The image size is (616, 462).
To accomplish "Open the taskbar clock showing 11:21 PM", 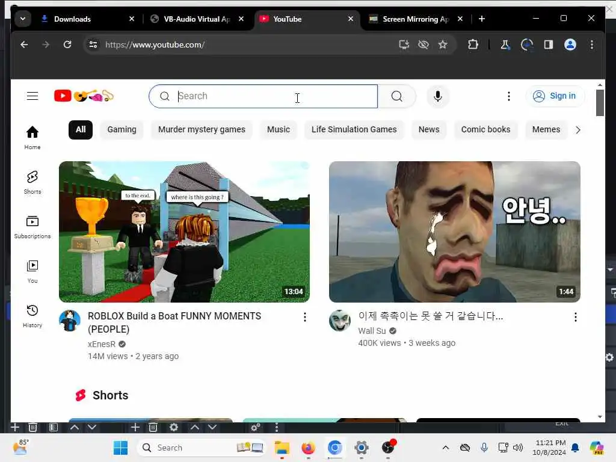I will (x=550, y=448).
